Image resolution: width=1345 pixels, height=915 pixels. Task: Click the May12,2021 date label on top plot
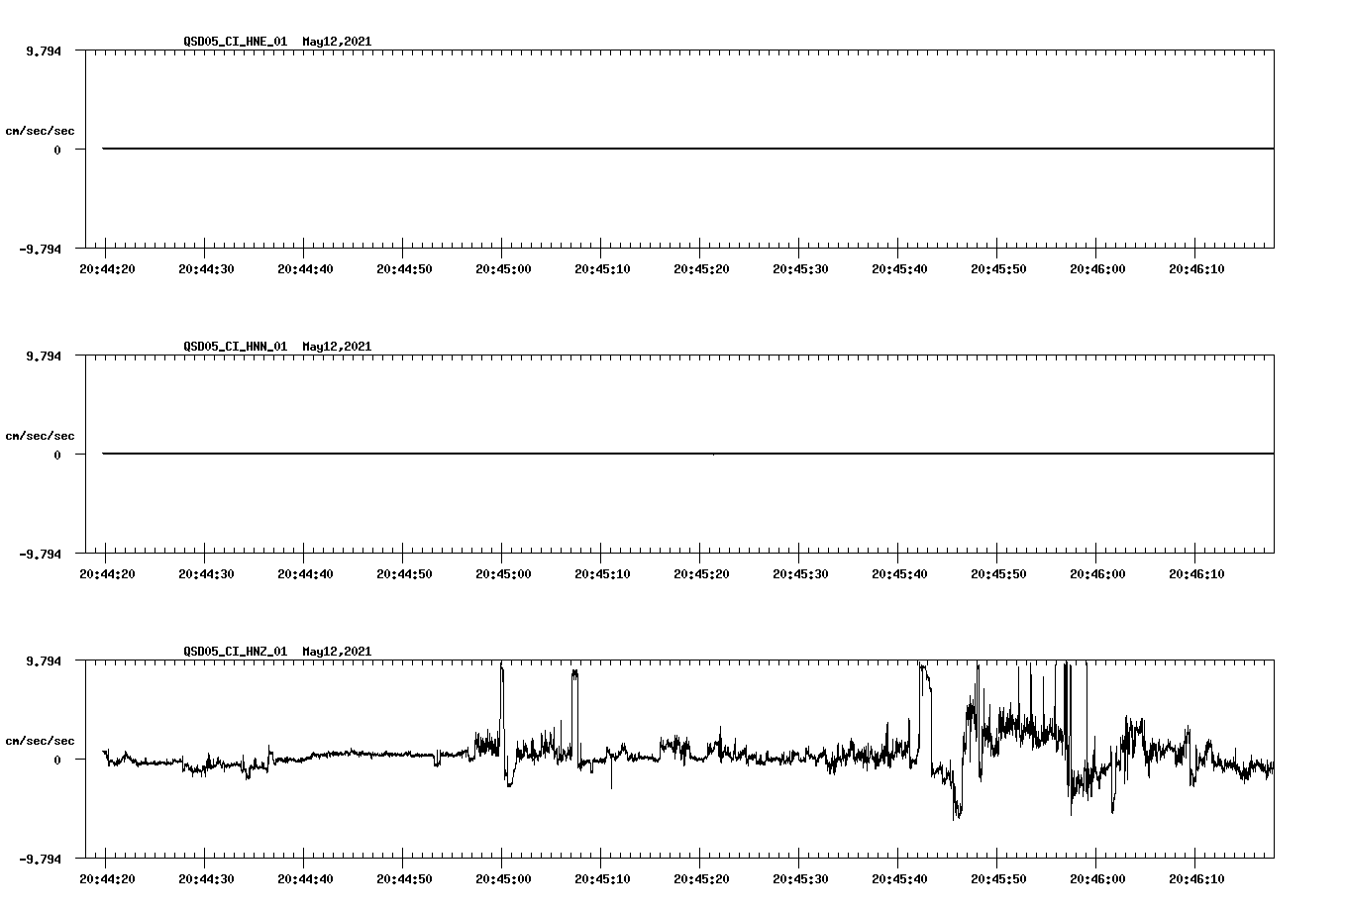337,42
